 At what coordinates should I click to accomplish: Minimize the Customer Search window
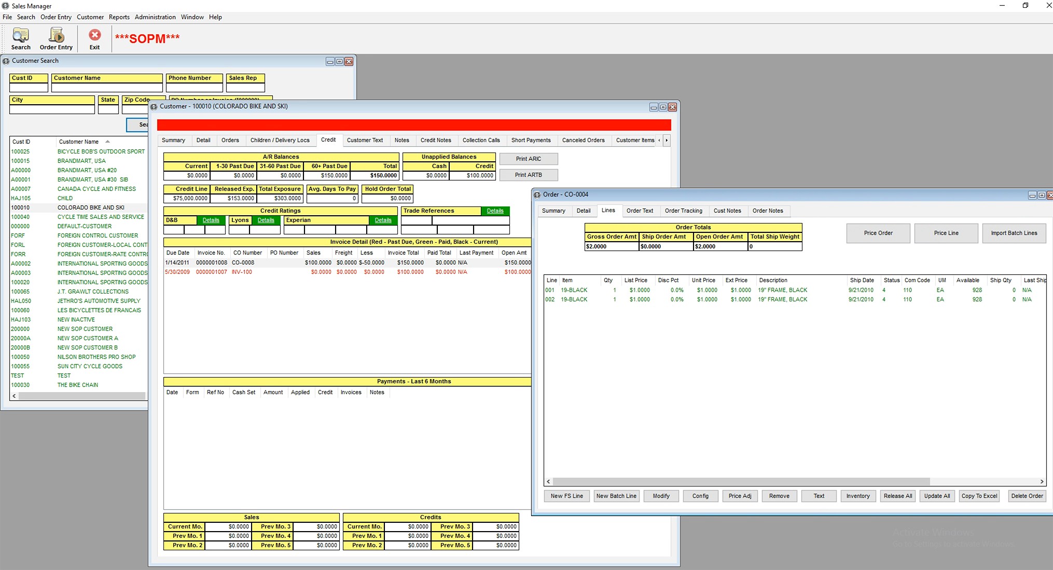(330, 62)
